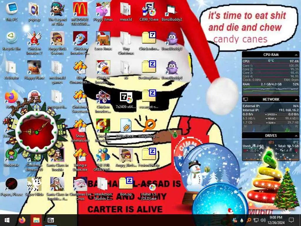The width and height of the screenshot is (301, 226).
Task: Open the mcdonald games folder
Action: pyautogui.click(x=57, y=72)
